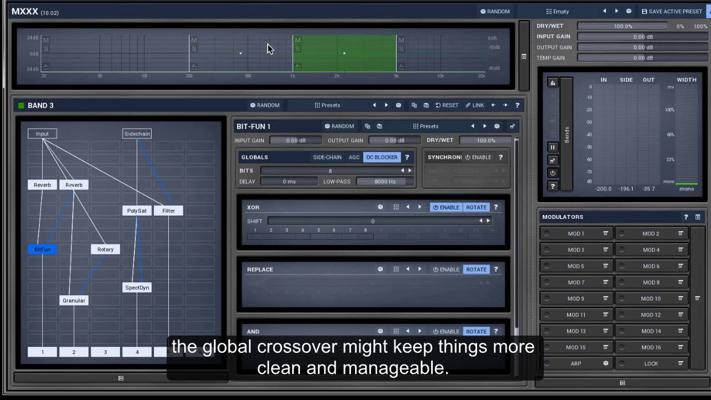This screenshot has width=711, height=400.
Task: Open the MOD 1 settings menu icon
Action: click(605, 234)
